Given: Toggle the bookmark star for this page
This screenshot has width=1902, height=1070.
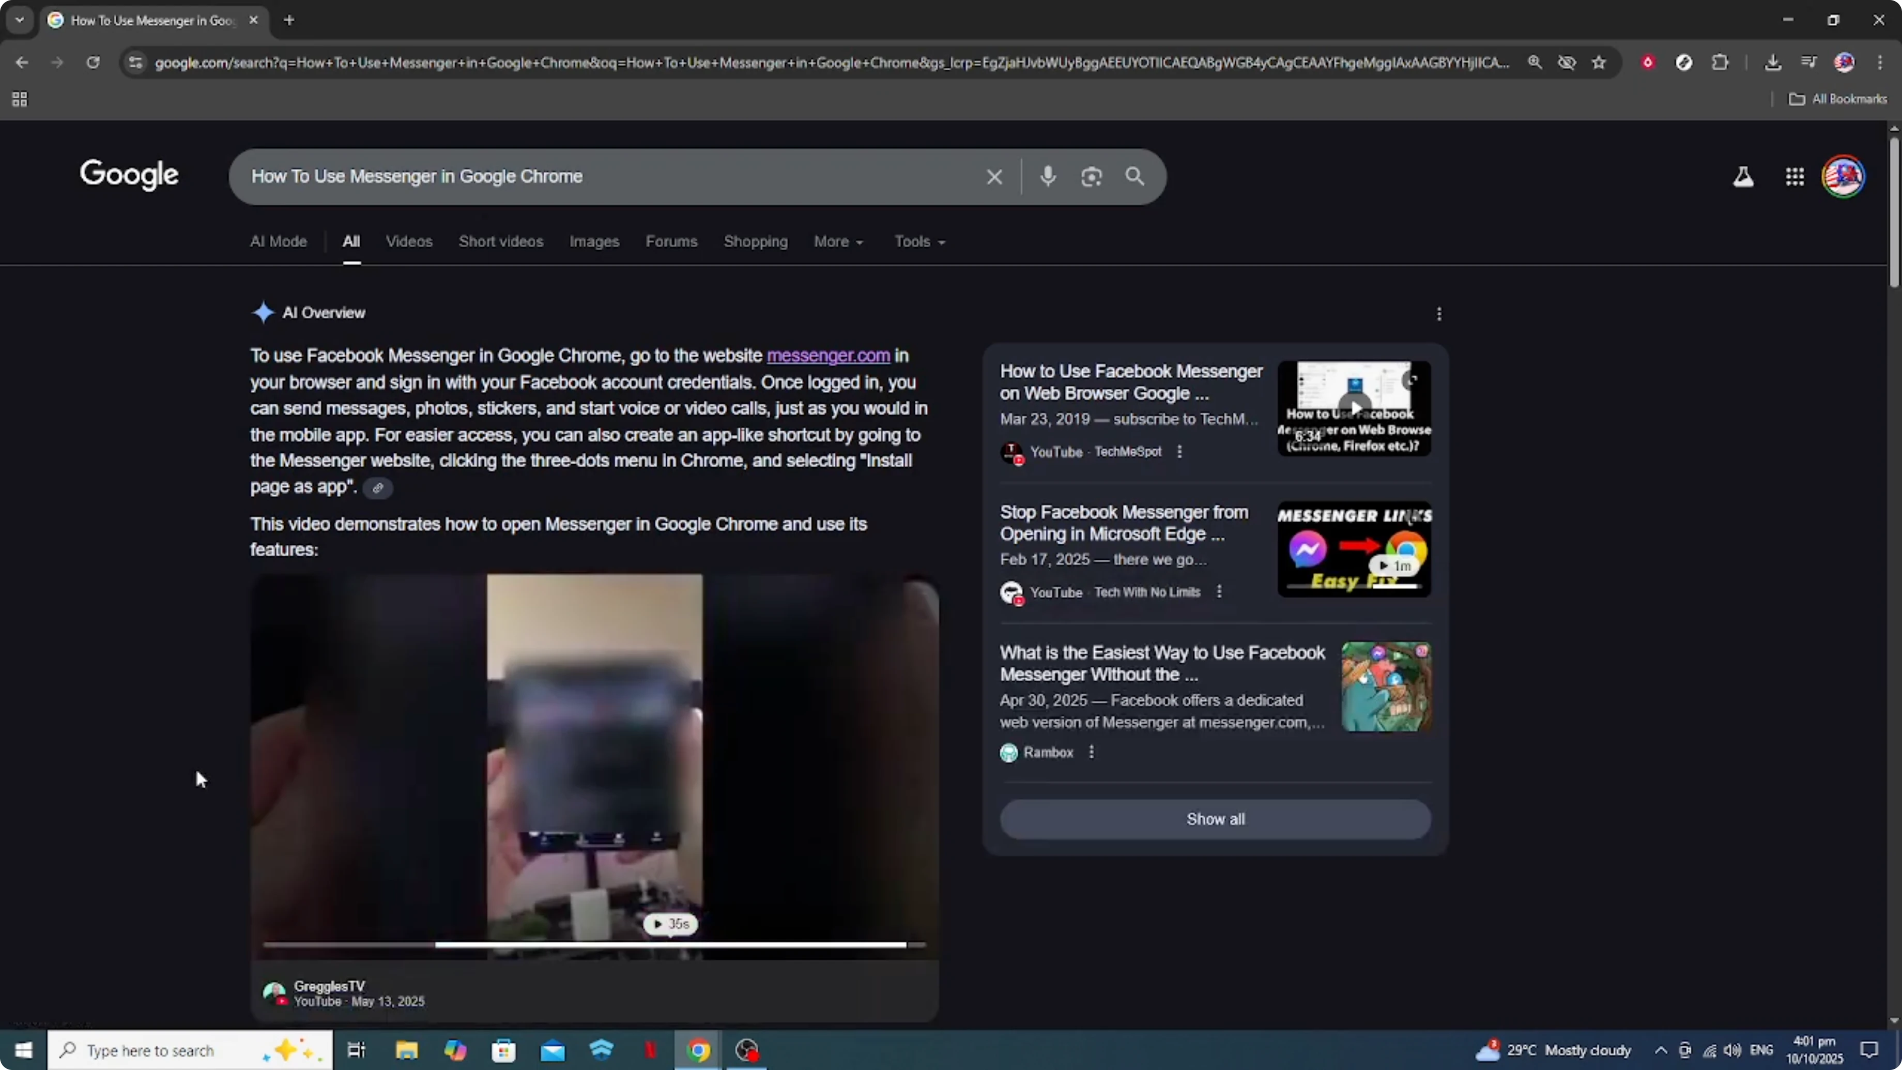Looking at the screenshot, I should (x=1599, y=62).
